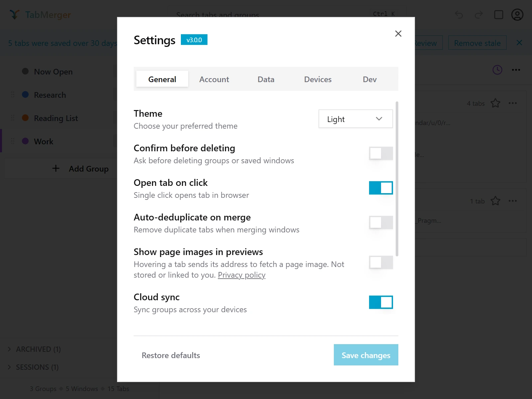Star the 1 tab window
The width and height of the screenshot is (532, 399).
point(495,201)
